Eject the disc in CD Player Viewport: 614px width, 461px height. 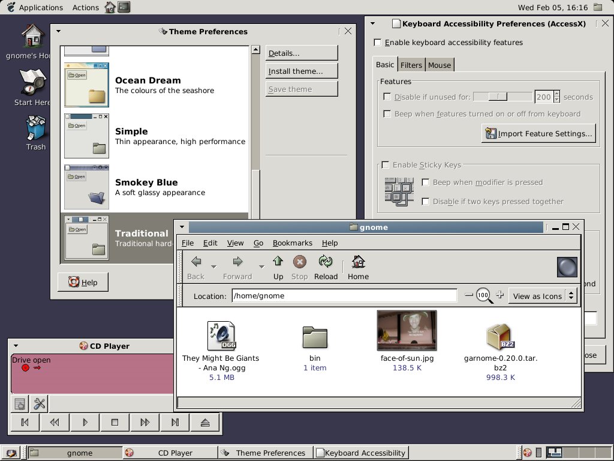click(205, 422)
